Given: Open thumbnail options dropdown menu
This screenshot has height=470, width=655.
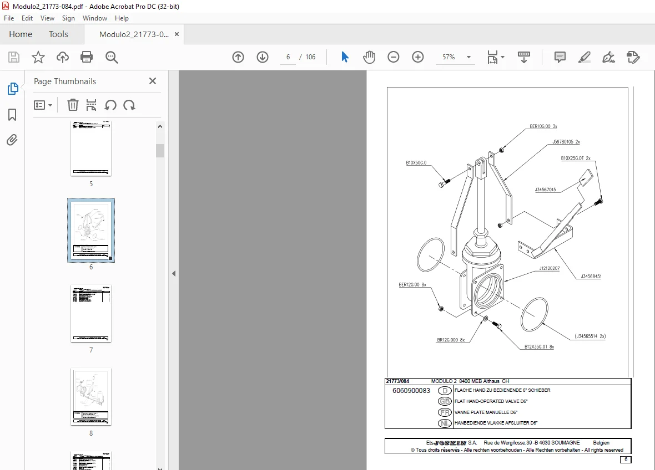Looking at the screenshot, I should (43, 105).
